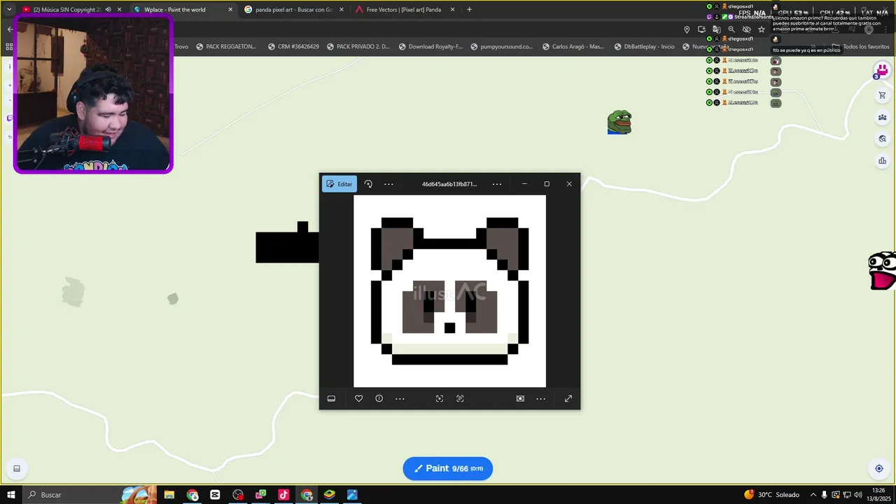The height and width of the screenshot is (504, 896).
Task: Click the fit to window icon in Photos
Action: (x=440, y=398)
